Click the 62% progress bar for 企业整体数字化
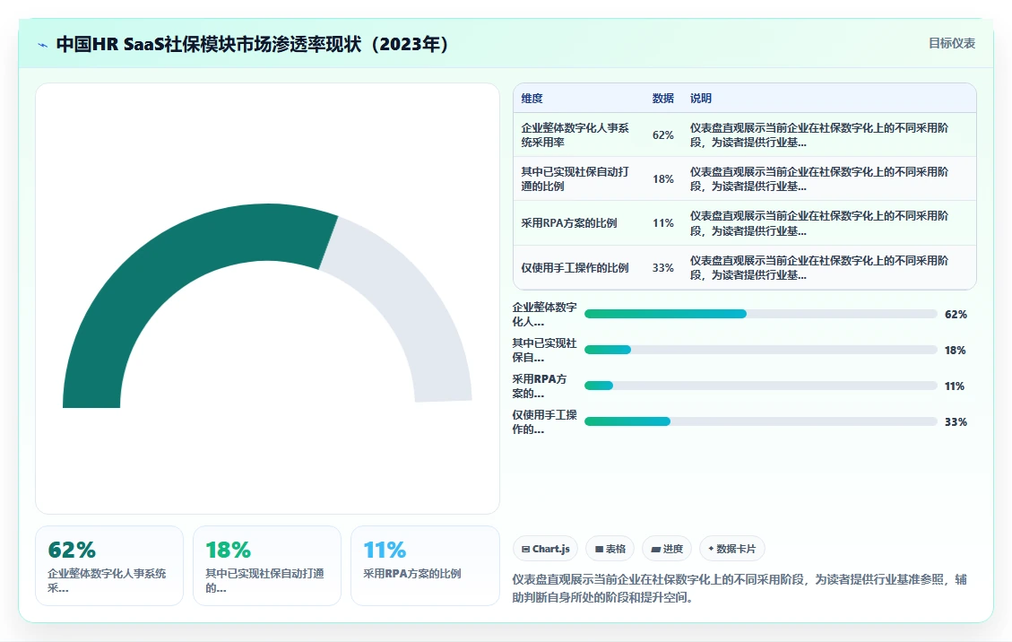The width and height of the screenshot is (1012, 642). (x=760, y=314)
